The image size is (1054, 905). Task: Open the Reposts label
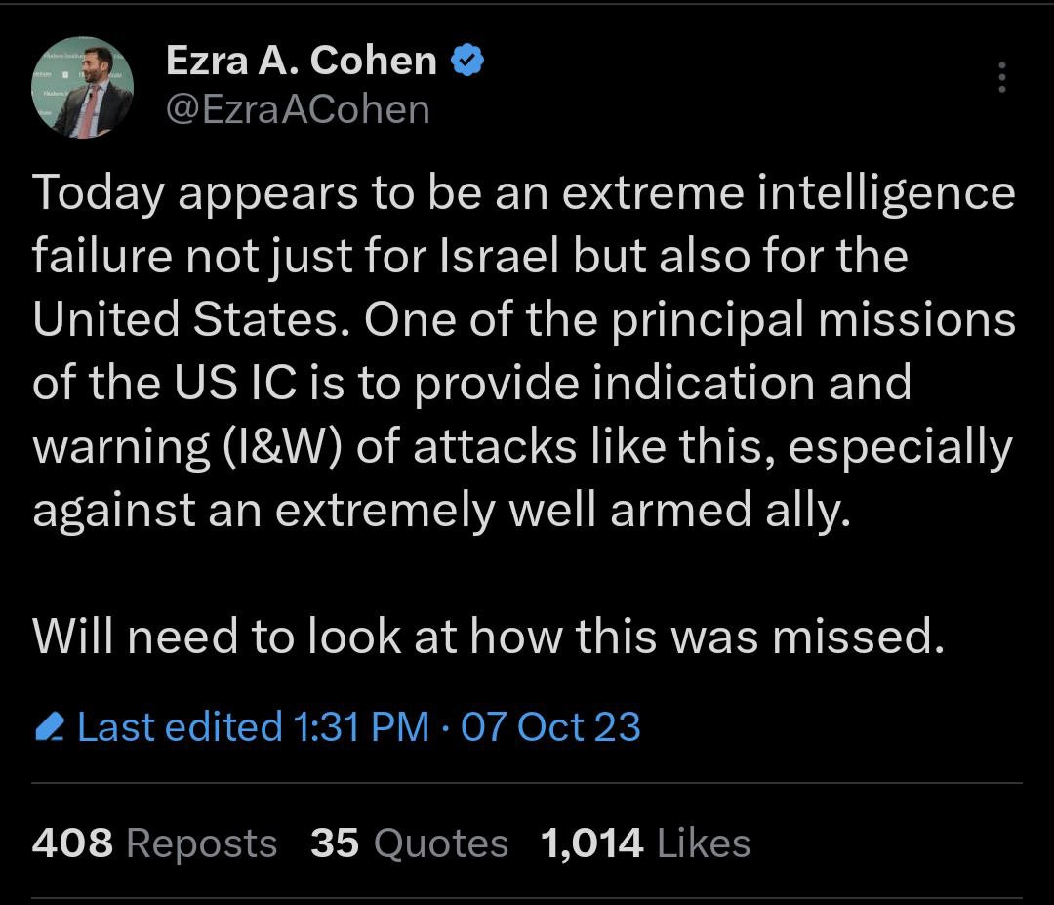[201, 843]
